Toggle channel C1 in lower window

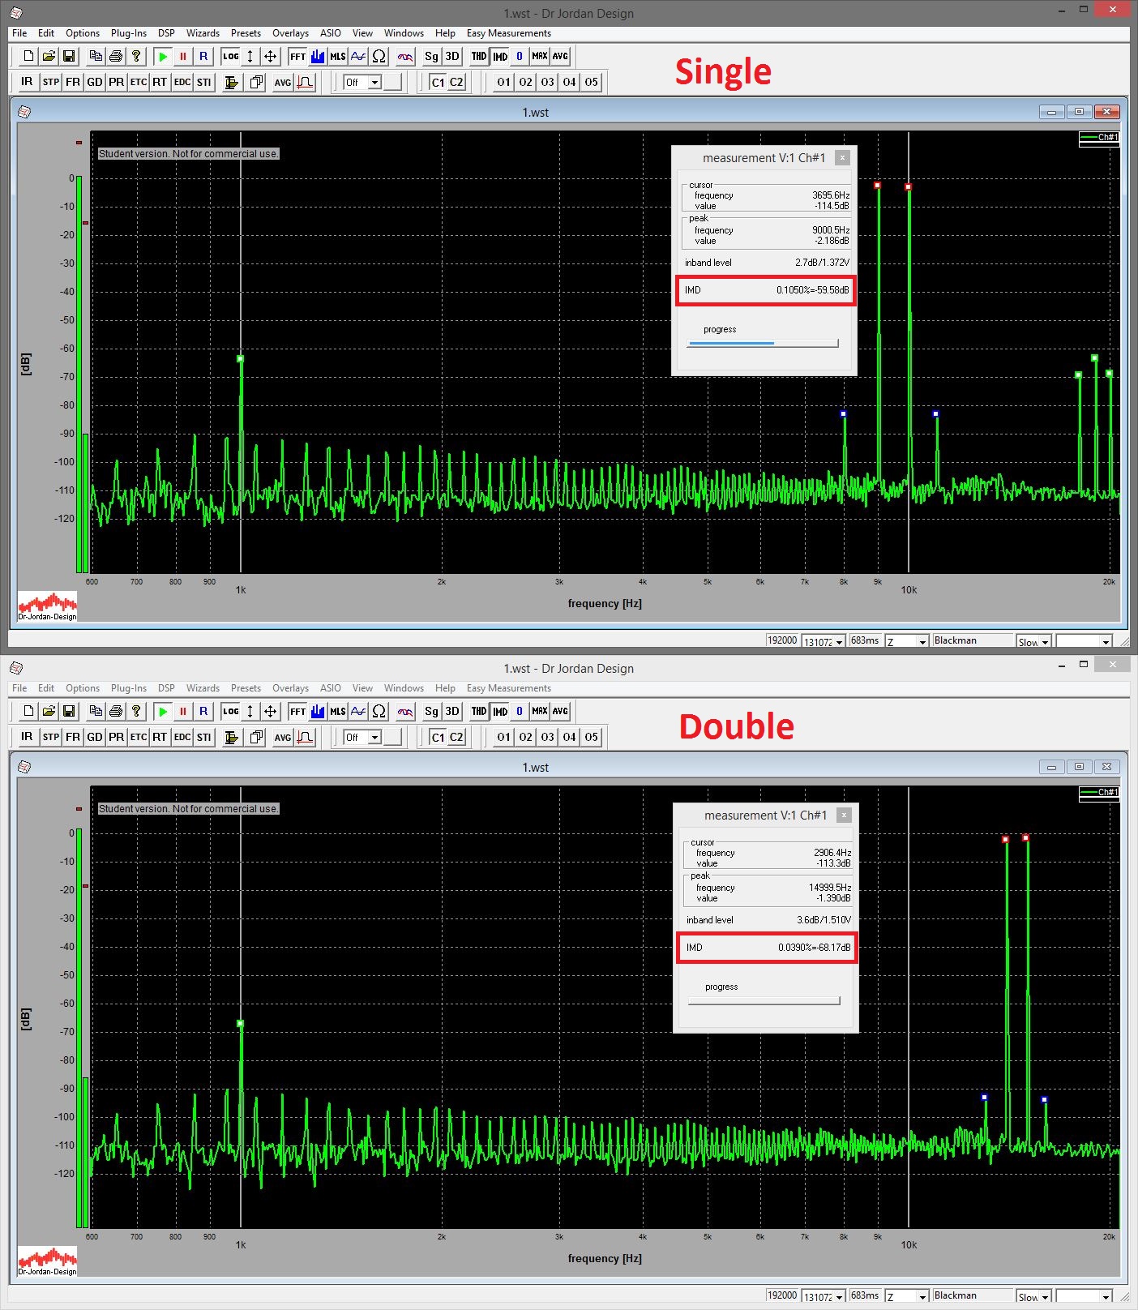[438, 737]
